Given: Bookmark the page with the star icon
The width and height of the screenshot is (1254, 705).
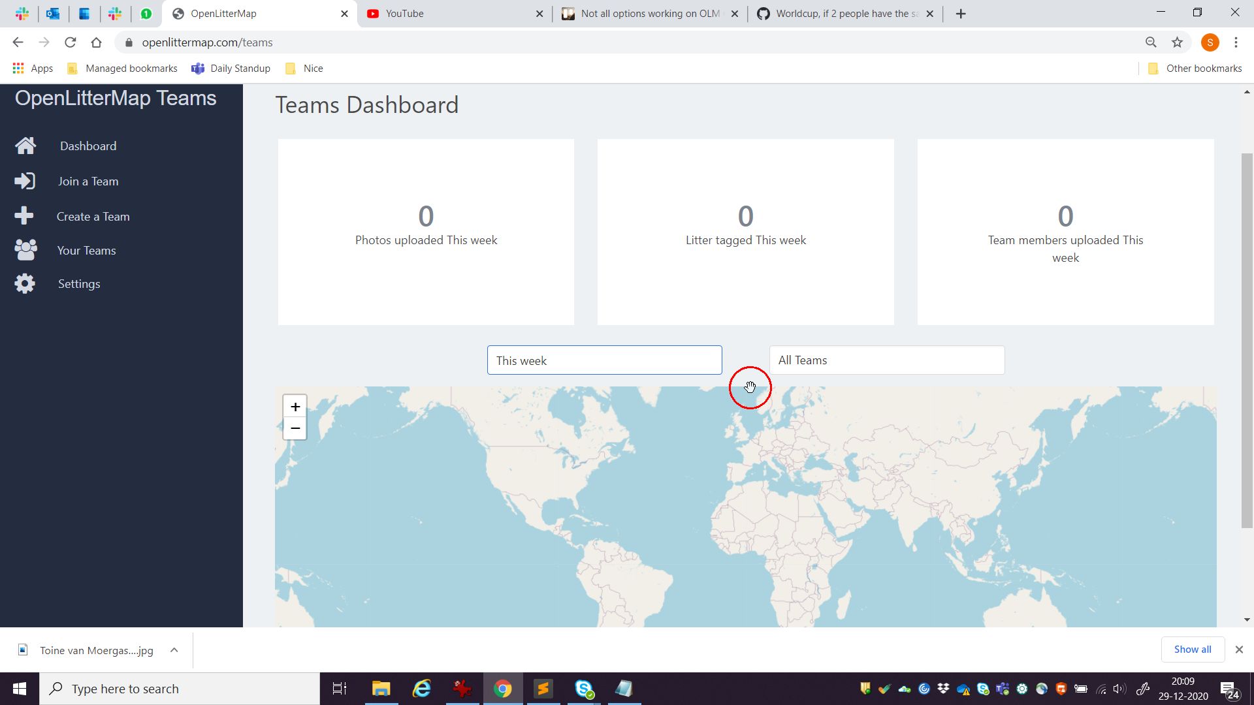Looking at the screenshot, I should [1177, 42].
